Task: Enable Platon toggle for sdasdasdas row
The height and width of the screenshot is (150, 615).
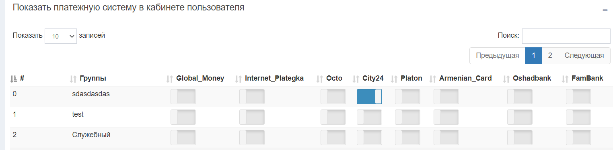Action: (x=407, y=97)
